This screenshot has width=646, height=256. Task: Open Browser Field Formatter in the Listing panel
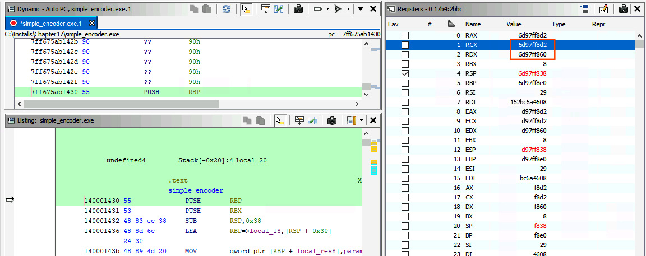pos(299,120)
